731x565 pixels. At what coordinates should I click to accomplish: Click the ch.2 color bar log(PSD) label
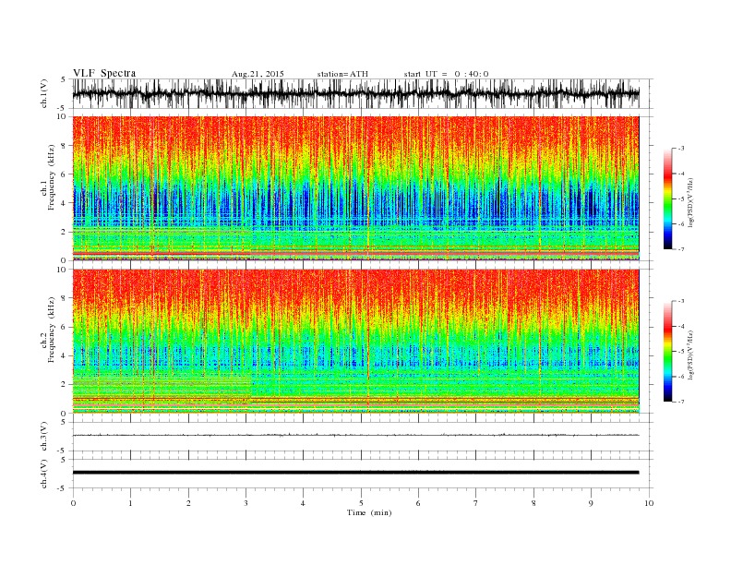tap(692, 355)
